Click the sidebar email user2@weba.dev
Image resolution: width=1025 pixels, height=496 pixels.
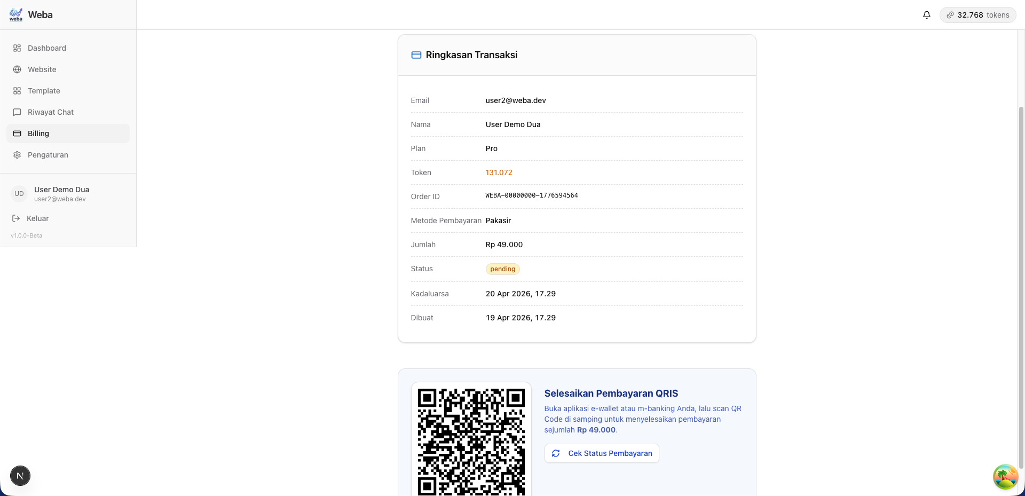(60, 199)
